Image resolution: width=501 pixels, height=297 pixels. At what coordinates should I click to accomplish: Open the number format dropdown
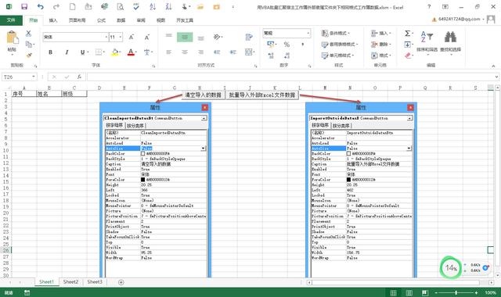308,33
